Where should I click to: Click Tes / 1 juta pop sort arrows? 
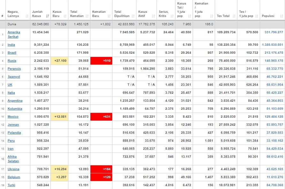pyautogui.click(x=257, y=16)
